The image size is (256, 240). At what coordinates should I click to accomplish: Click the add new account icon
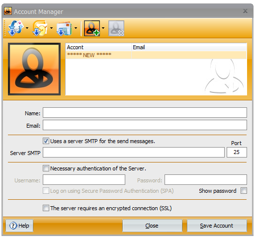coord(92,28)
